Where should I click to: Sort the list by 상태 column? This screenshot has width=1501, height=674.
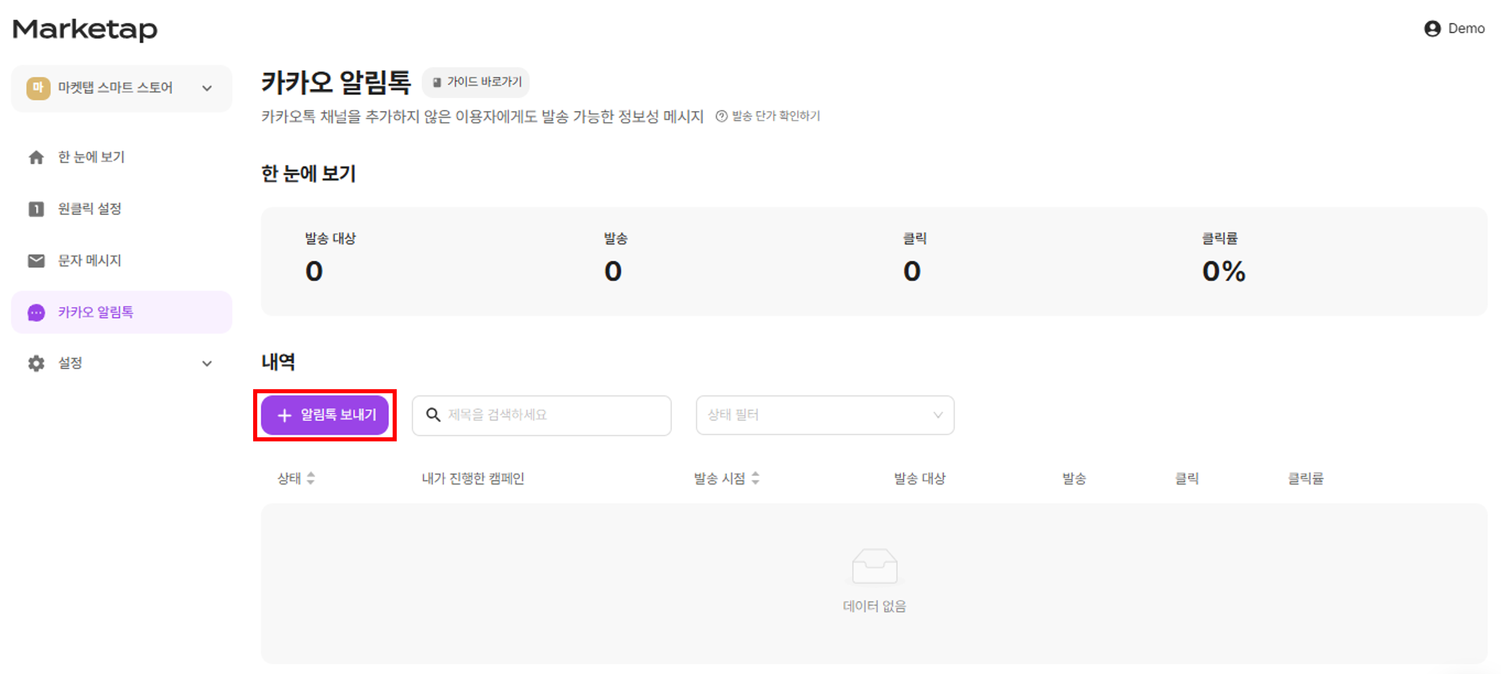[x=310, y=478]
